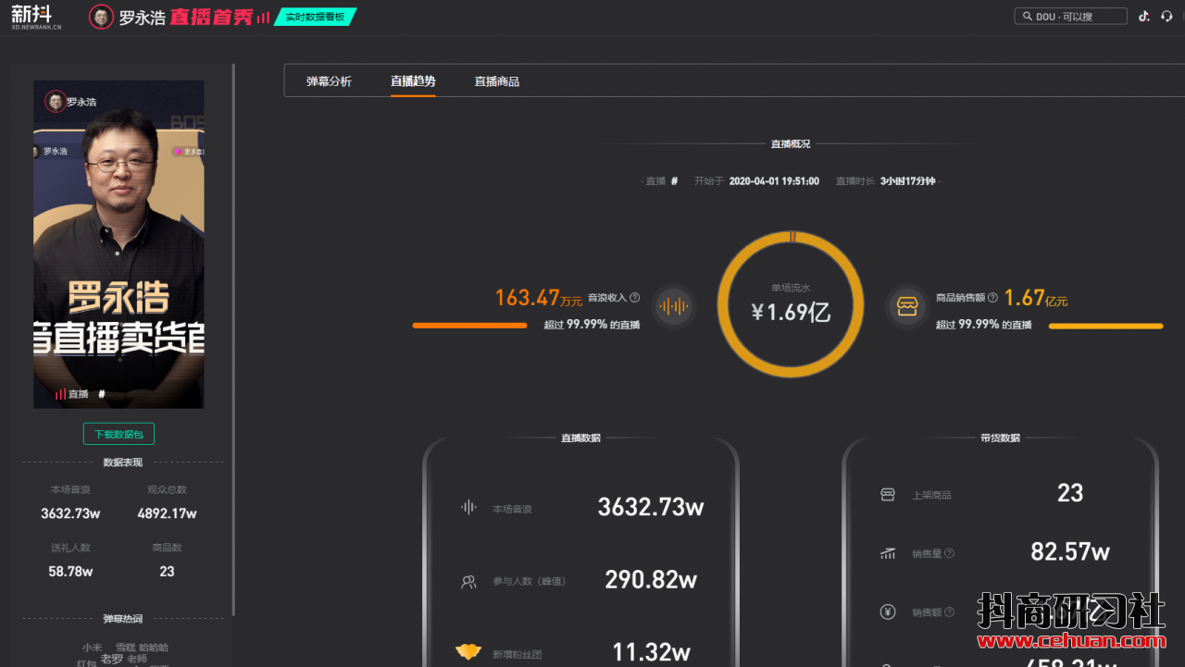Click the hot word 老罗
The height and width of the screenshot is (667, 1185).
pyautogui.click(x=111, y=659)
